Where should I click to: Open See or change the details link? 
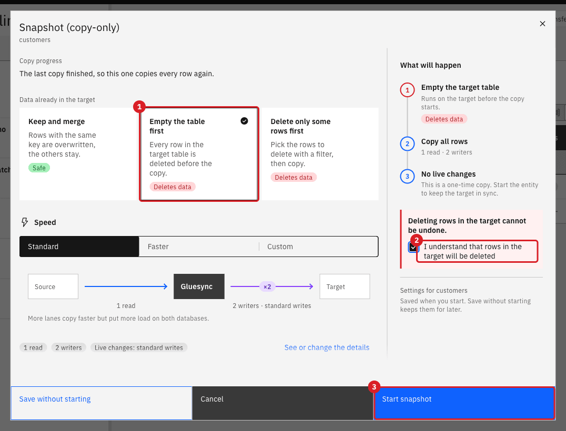327,347
